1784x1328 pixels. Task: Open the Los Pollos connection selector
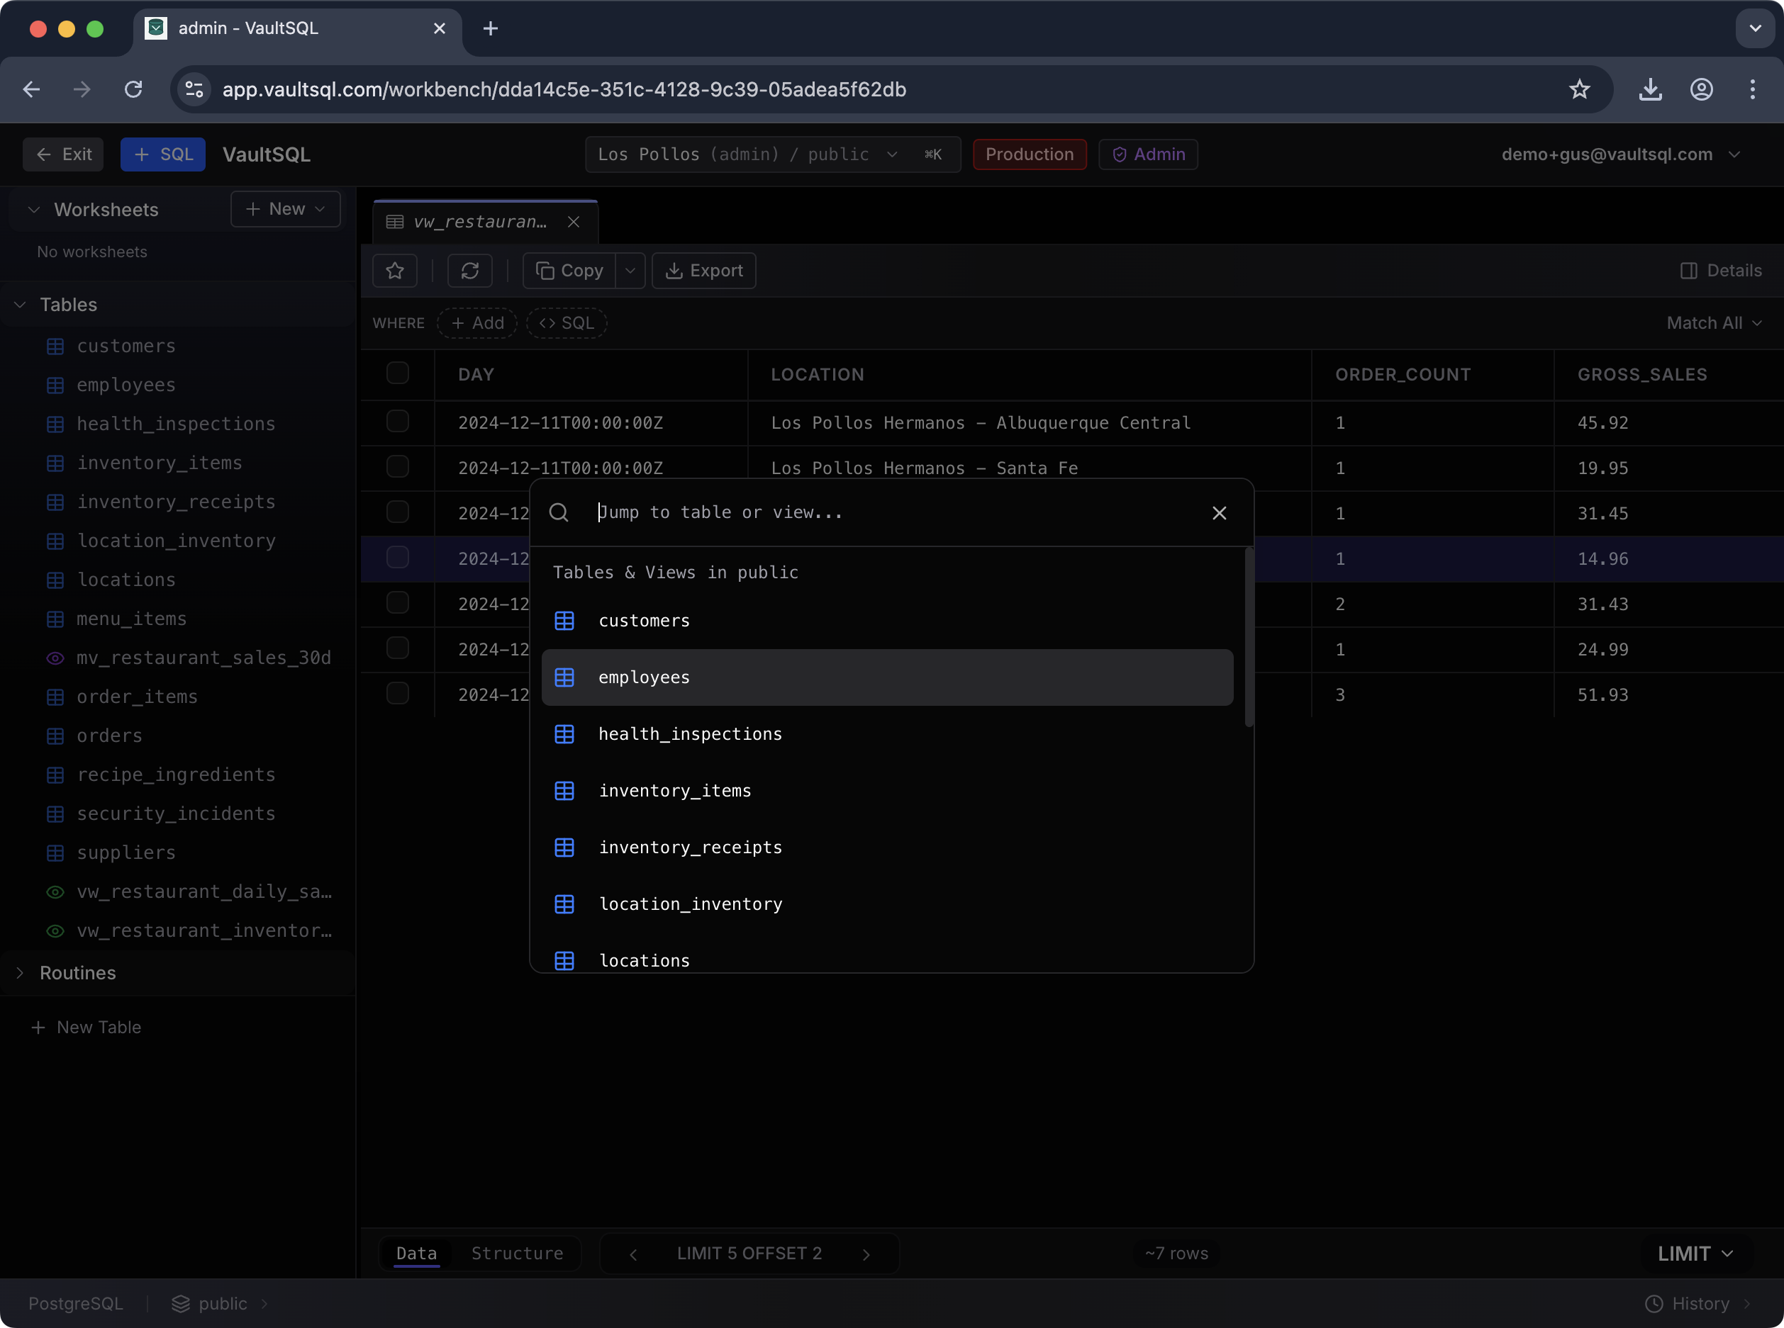(x=772, y=154)
